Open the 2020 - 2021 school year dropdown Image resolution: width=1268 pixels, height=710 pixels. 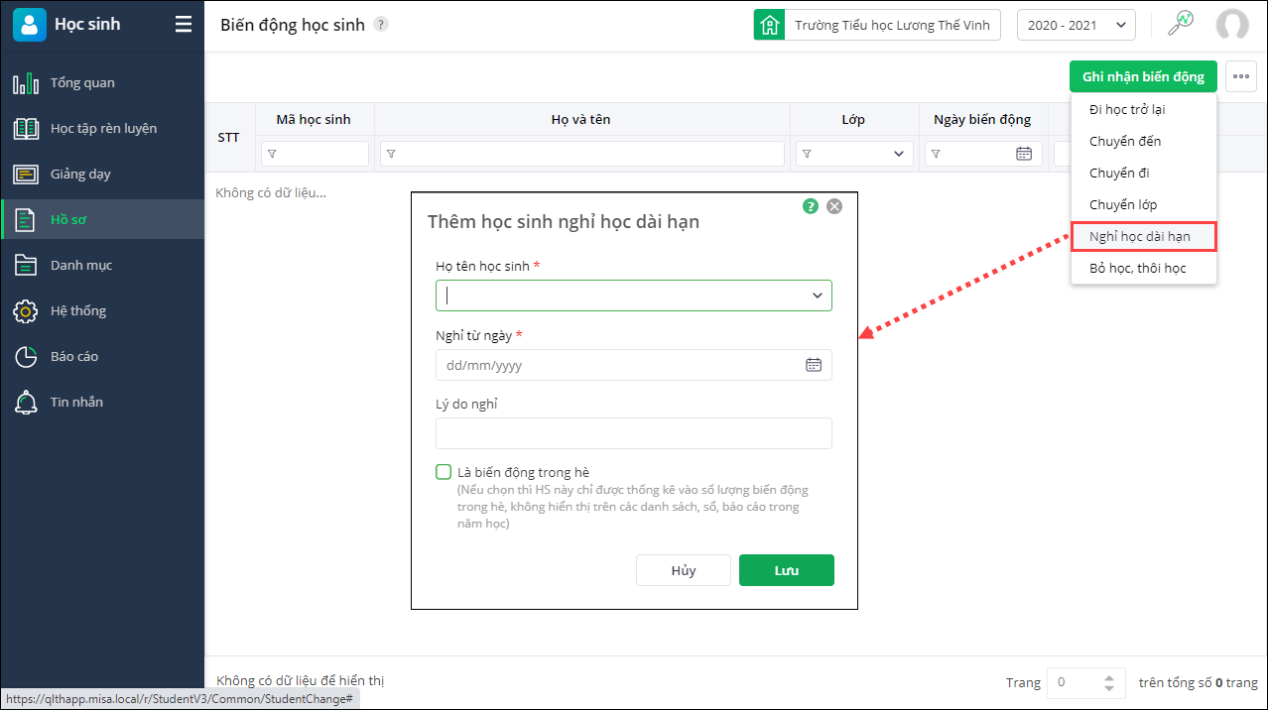tap(1076, 25)
